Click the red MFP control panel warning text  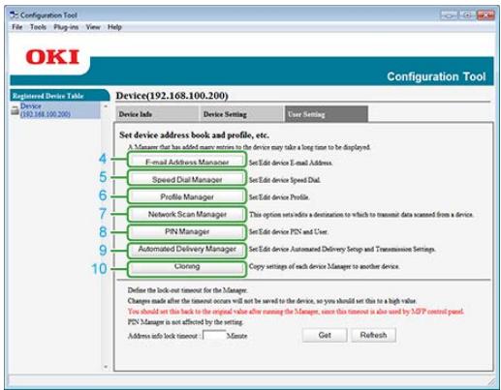pos(296,312)
